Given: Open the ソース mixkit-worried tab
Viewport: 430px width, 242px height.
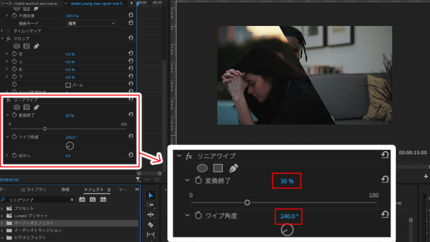Looking at the screenshot, I should coord(30,4).
